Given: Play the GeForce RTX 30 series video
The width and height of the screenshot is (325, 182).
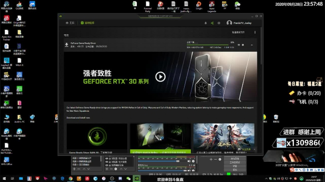Looking at the screenshot, I should coord(160,77).
